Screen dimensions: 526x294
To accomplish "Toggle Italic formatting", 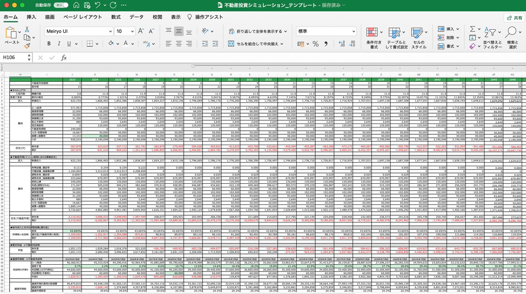I will (59, 44).
